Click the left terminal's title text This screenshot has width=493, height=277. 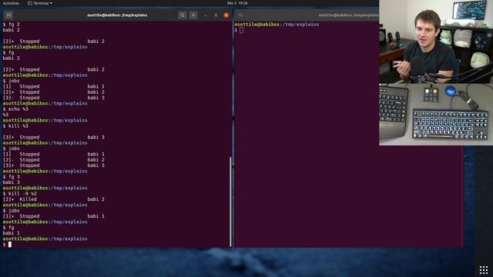click(x=117, y=15)
